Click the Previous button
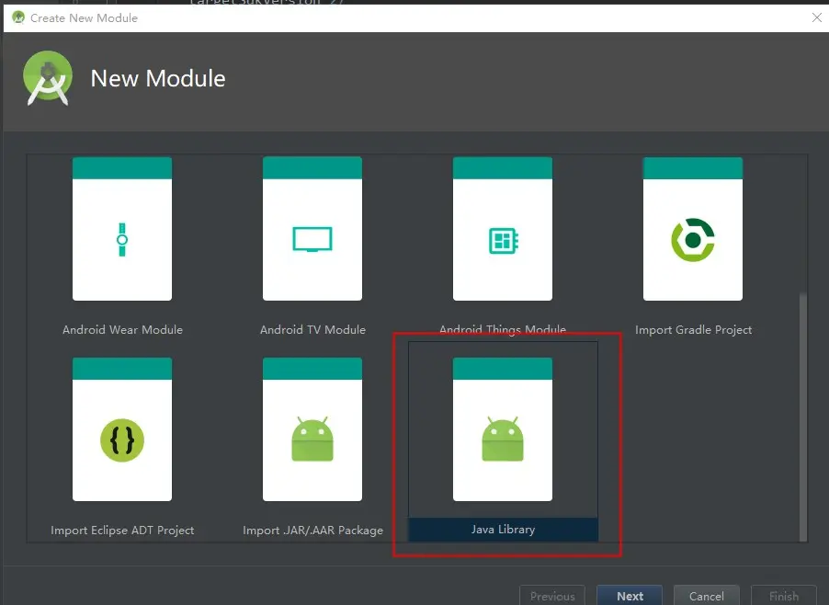Image resolution: width=829 pixels, height=605 pixels. pos(552,596)
